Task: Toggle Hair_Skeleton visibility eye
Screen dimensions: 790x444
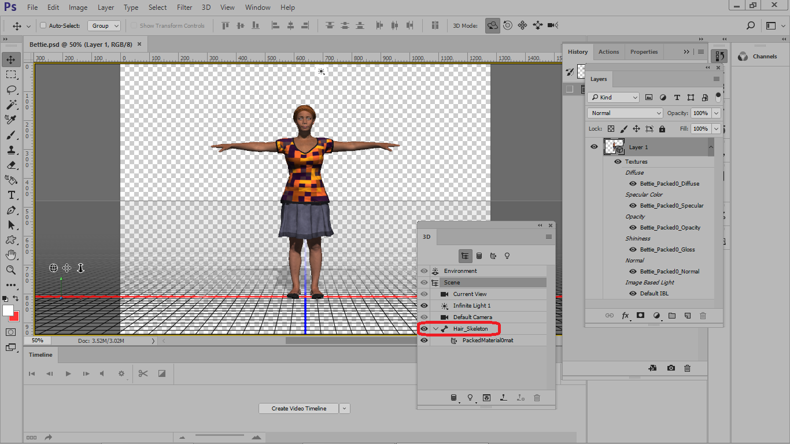Action: pos(424,328)
